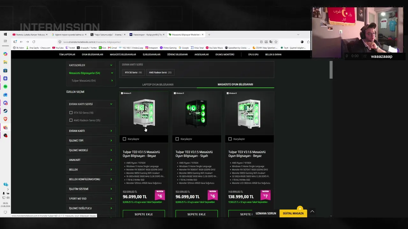The width and height of the screenshot is (408, 229).
Task: Open the Kick bookmark
Action: [102, 48]
